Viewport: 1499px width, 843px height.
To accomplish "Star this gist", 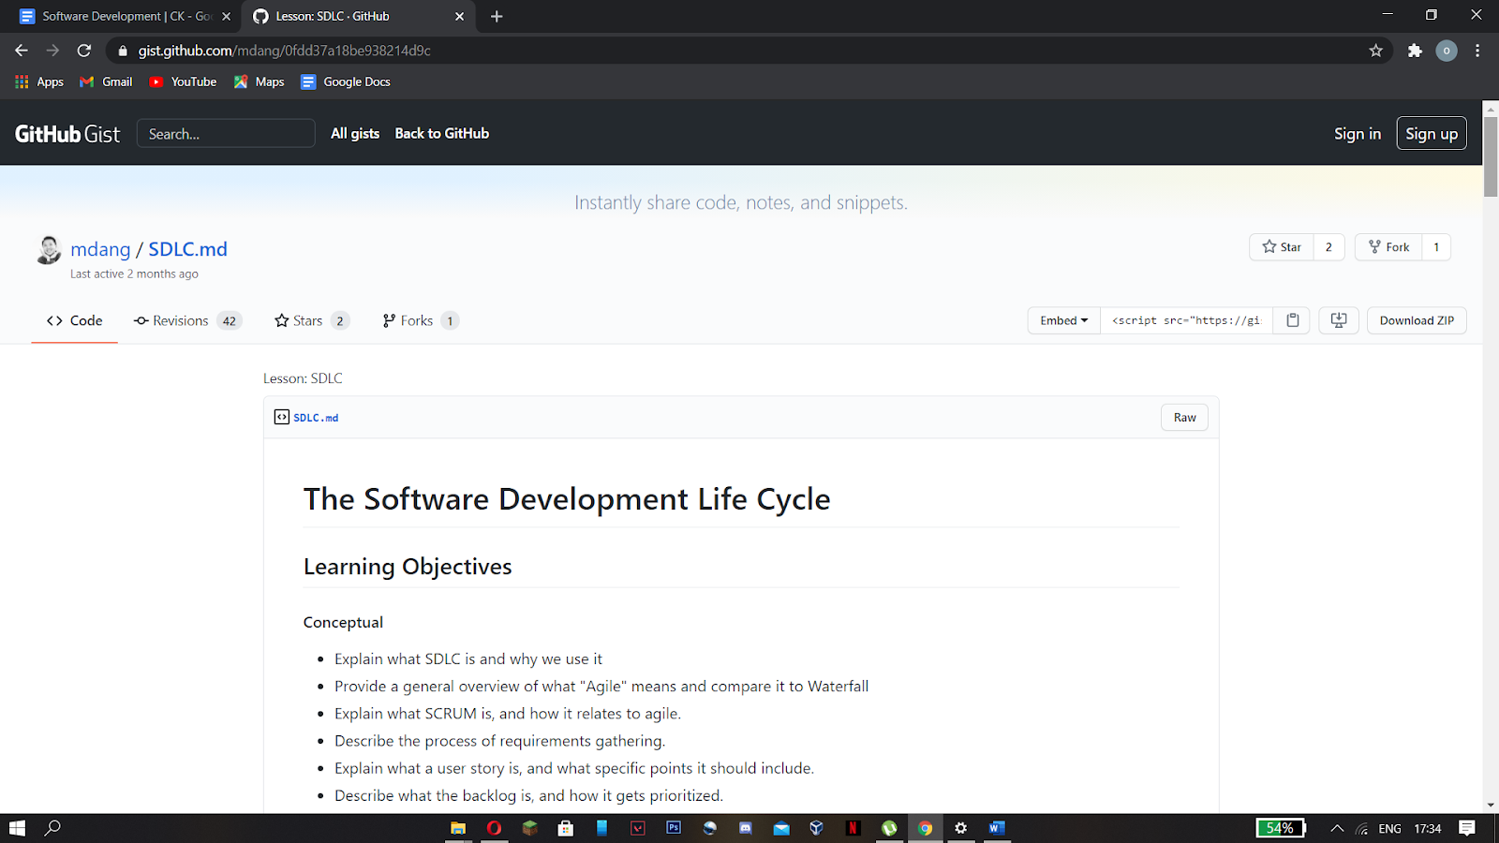I will point(1282,247).
